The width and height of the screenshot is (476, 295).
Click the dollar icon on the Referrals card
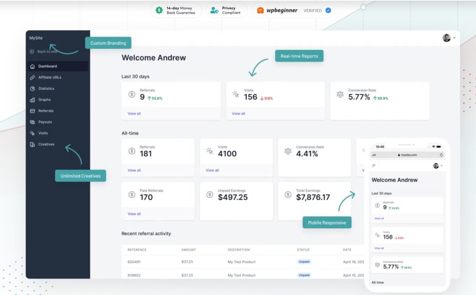click(131, 94)
